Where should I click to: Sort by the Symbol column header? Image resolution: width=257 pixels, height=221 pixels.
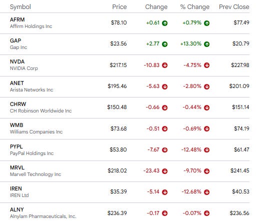[x=20, y=7]
